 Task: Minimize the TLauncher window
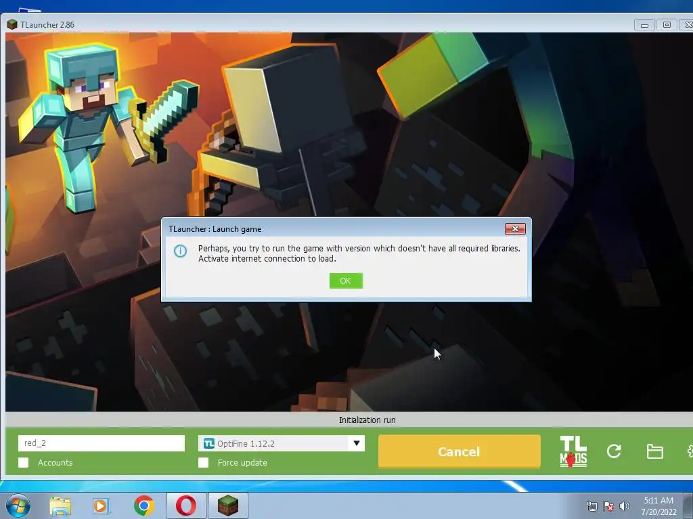coord(644,25)
